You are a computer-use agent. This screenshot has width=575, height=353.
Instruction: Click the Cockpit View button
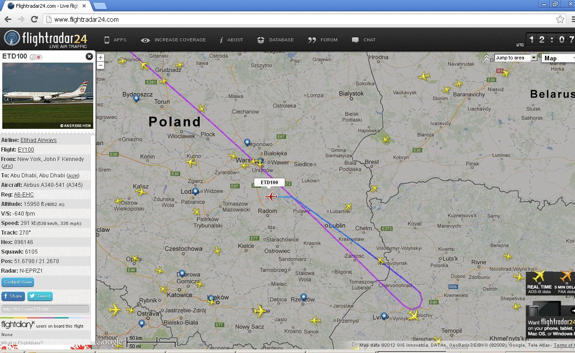click(x=18, y=282)
